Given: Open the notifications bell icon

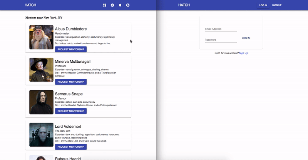Looking at the screenshot, I should click(x=120, y=5).
